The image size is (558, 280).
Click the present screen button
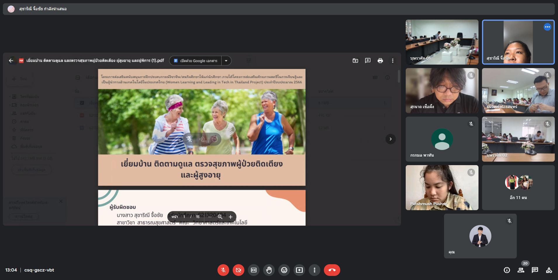click(x=299, y=270)
